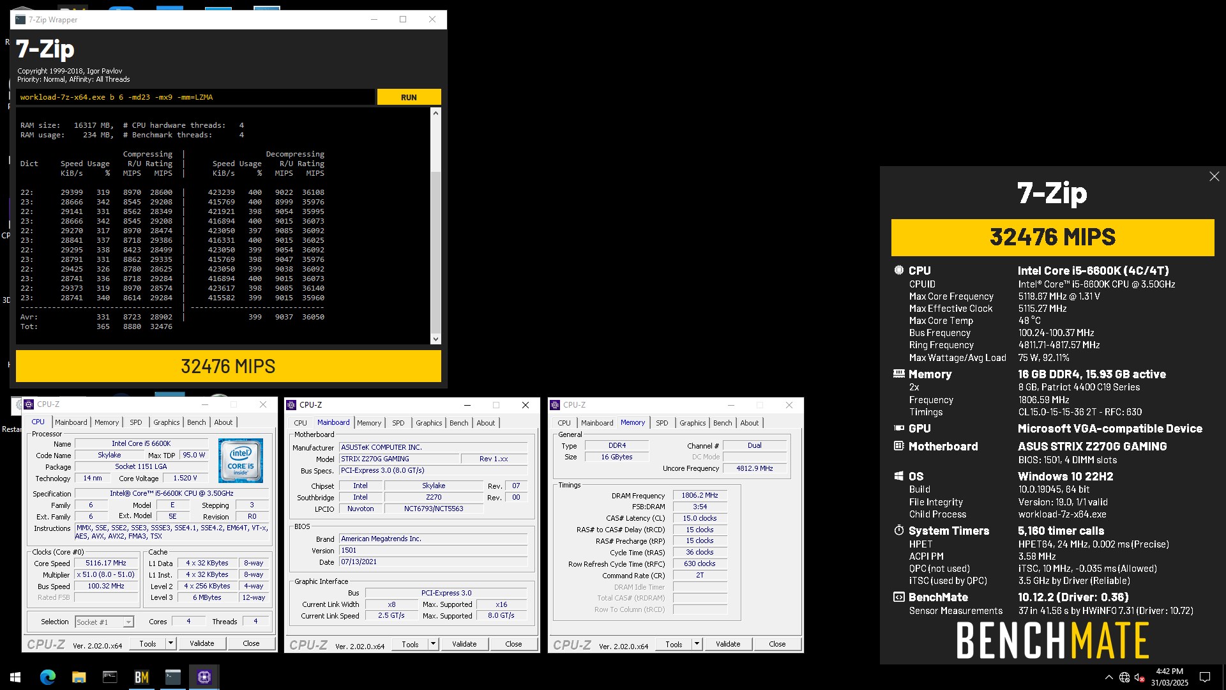Screen dimensions: 1226x690
Task: Click Tools button in right CPU-Z window
Action: point(674,644)
